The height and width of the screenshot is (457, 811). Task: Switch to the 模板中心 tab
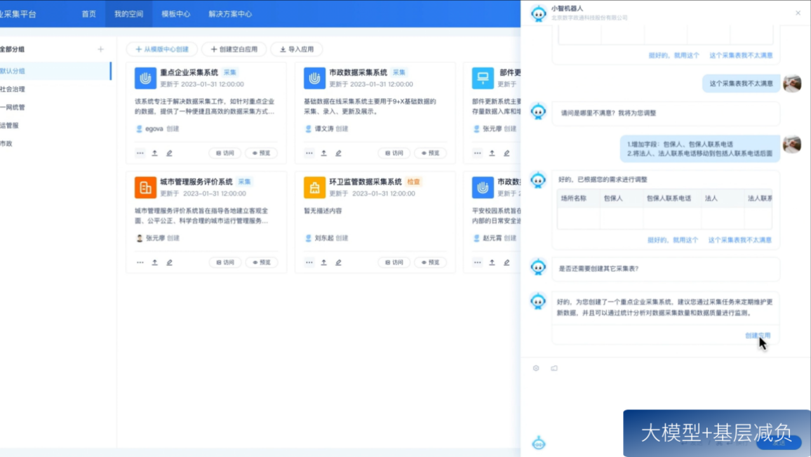(176, 14)
